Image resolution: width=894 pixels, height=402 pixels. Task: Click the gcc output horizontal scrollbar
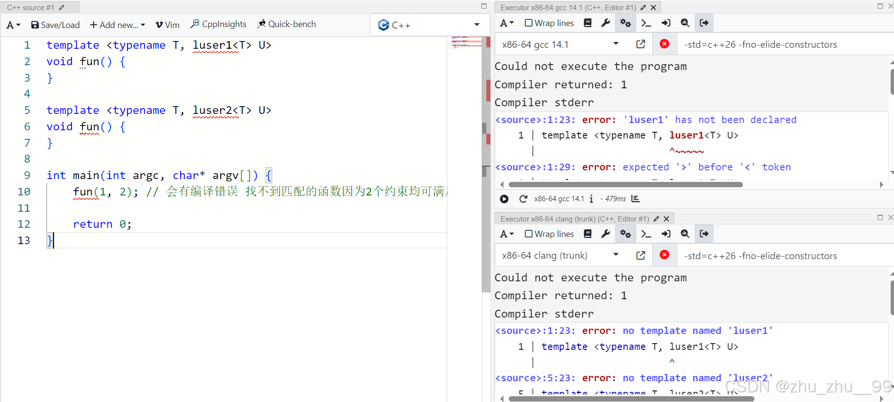625,185
